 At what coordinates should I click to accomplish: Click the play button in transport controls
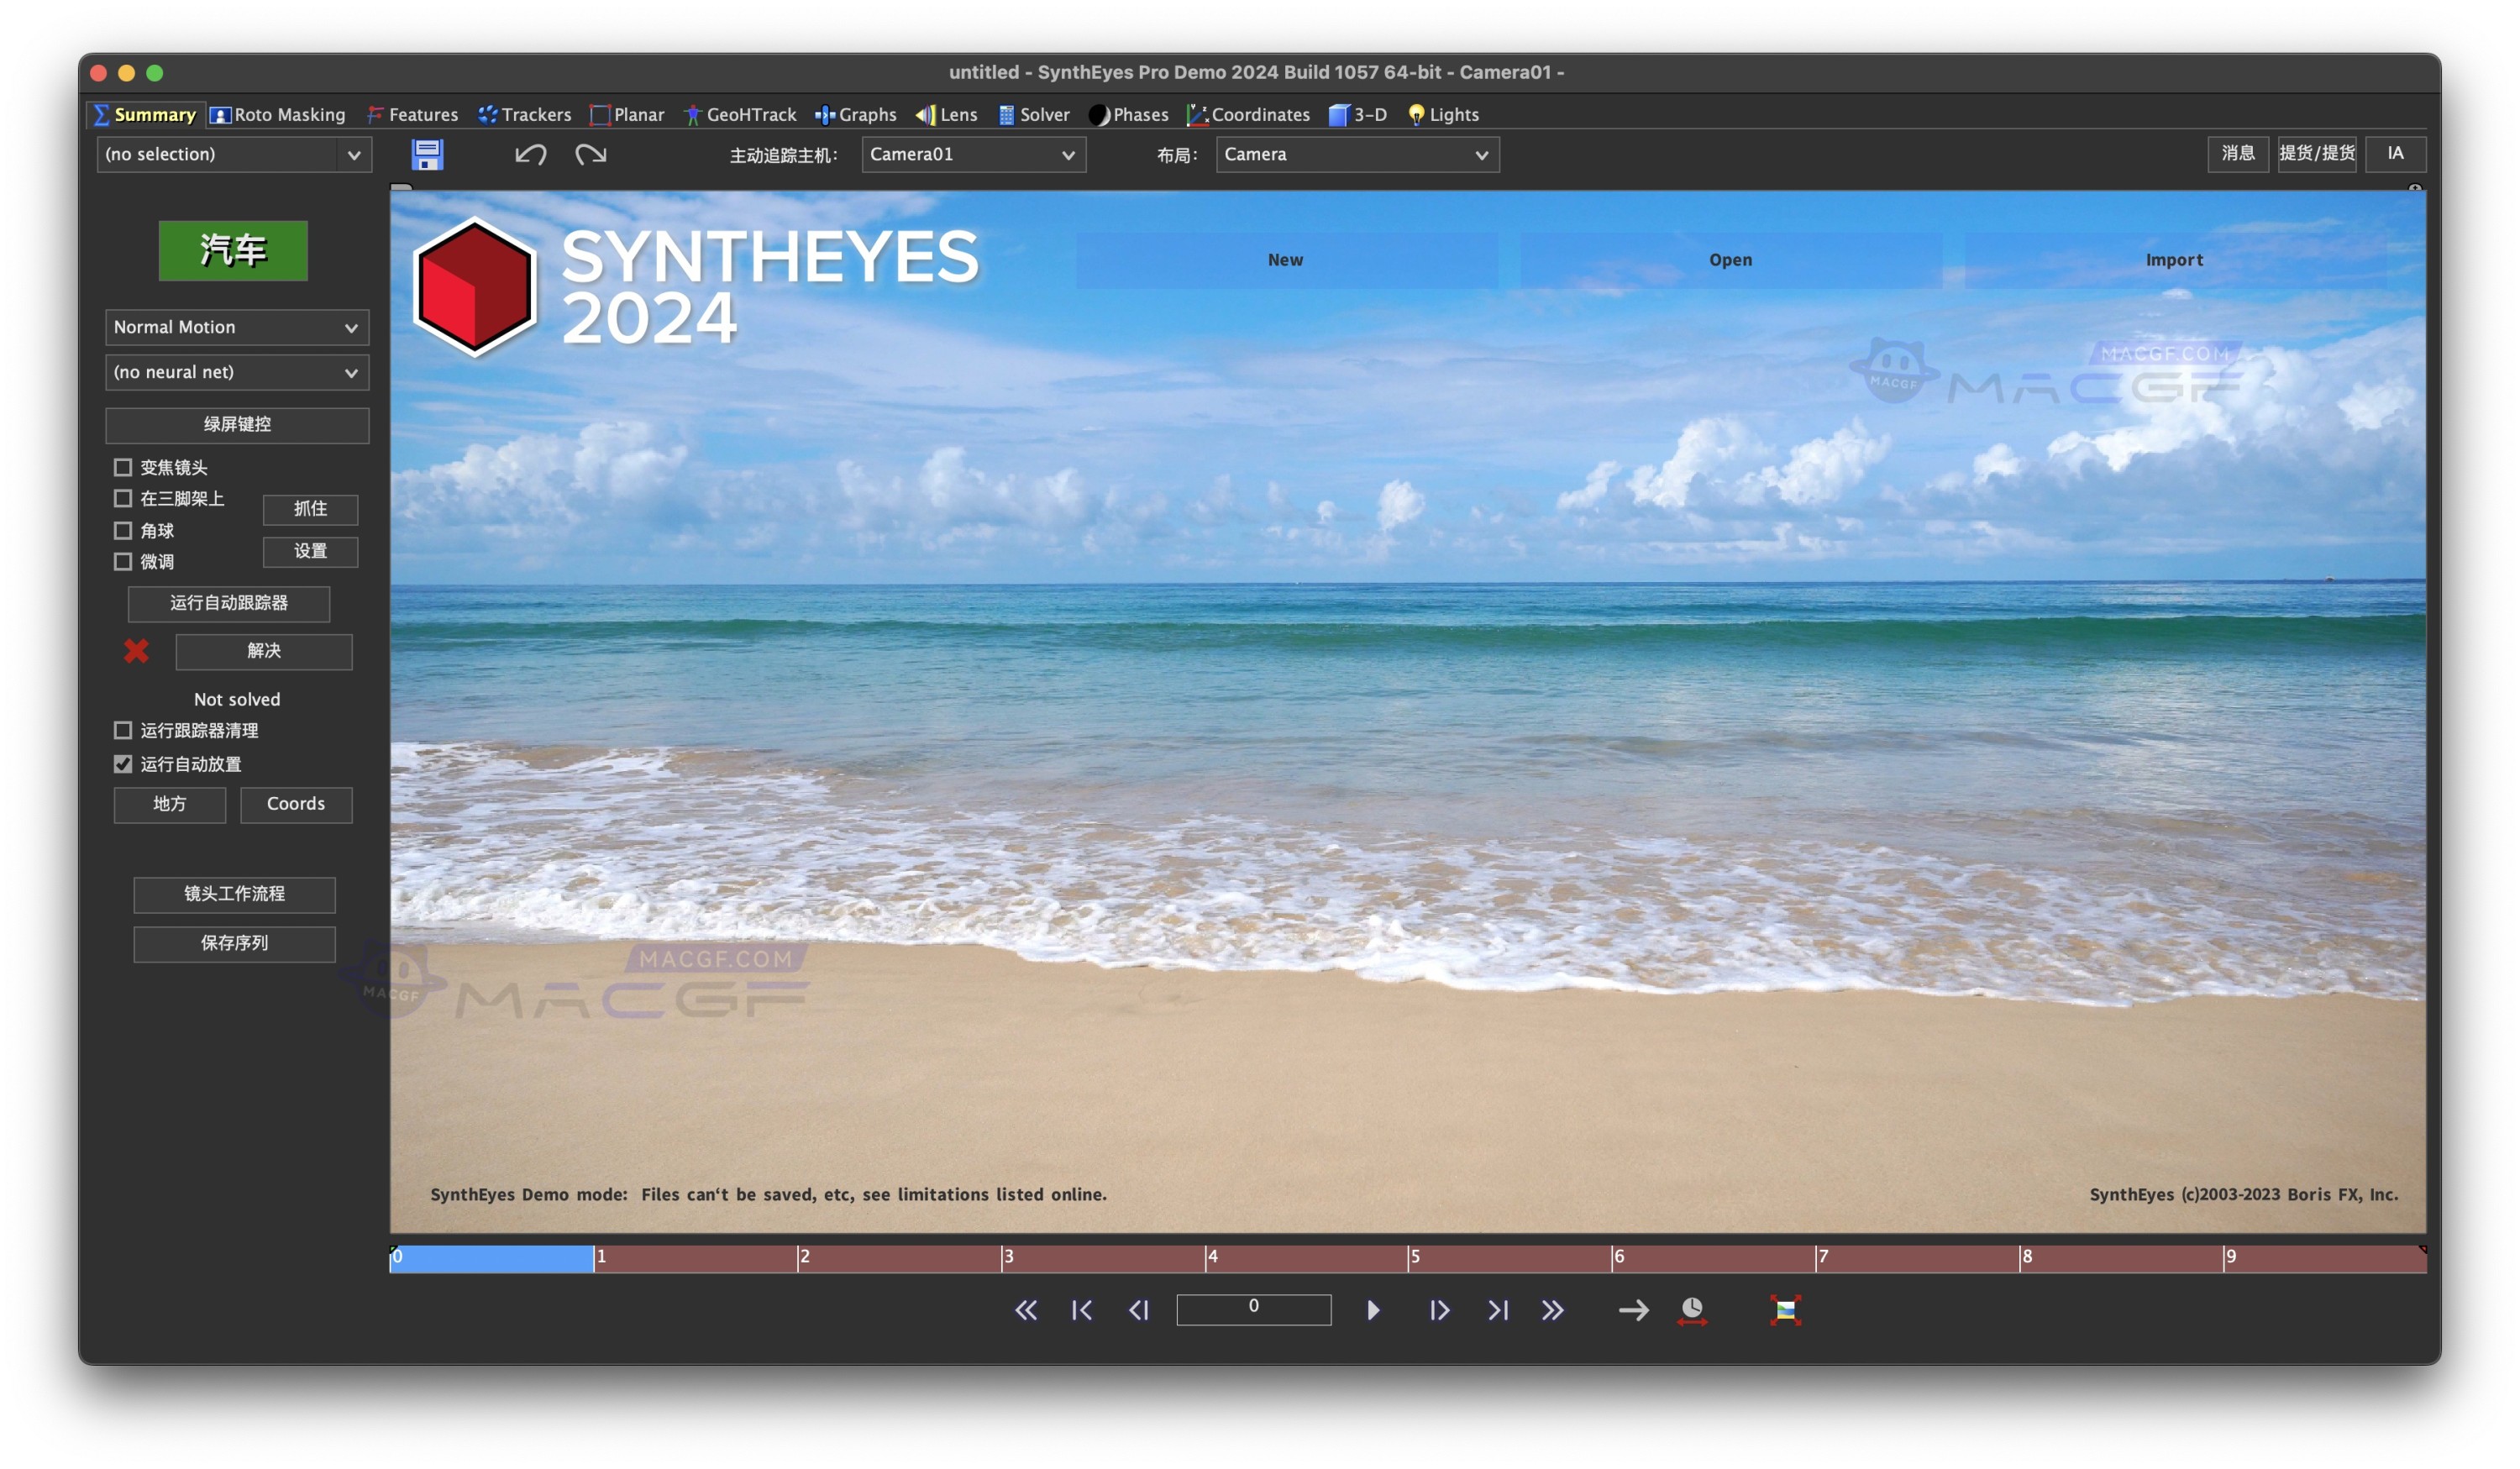pos(1374,1310)
